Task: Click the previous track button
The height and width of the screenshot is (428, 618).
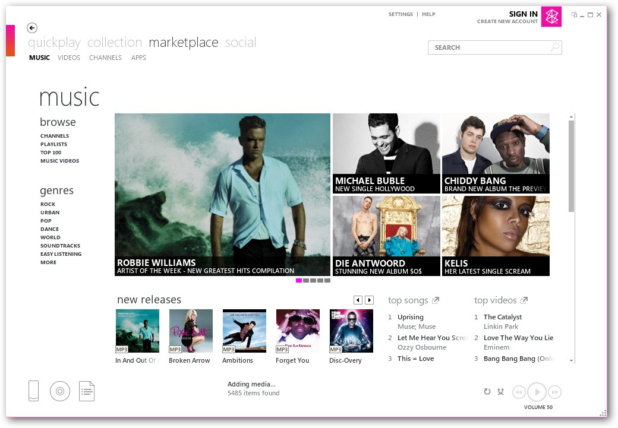Action: pyautogui.click(x=519, y=392)
